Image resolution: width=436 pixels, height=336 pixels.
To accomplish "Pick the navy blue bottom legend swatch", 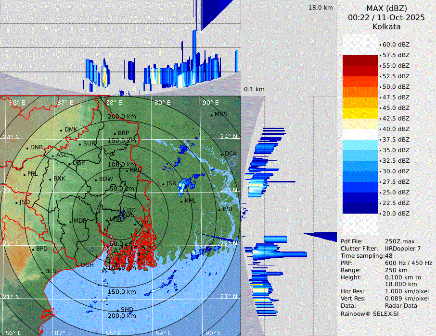I will 360,208.
